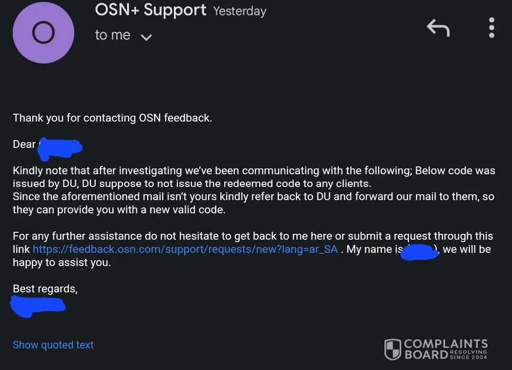Click the "Resolving since 2004" tagline
This screenshot has height=370, width=512.
click(x=468, y=354)
